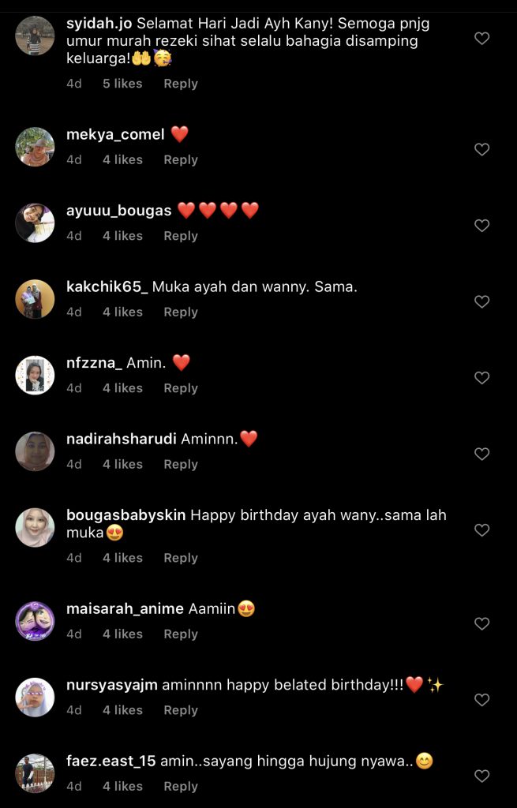Tap heart beside mekya_comel's comment
The width and height of the screenshot is (517, 808).
[x=481, y=149]
